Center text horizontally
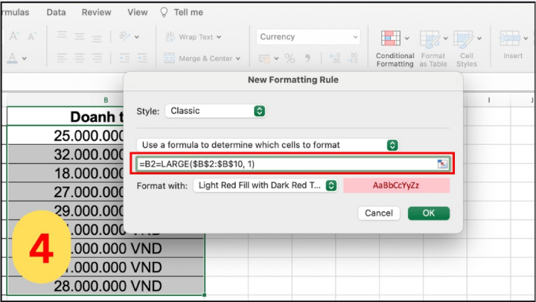The height and width of the screenshot is (302, 536). click(x=79, y=58)
